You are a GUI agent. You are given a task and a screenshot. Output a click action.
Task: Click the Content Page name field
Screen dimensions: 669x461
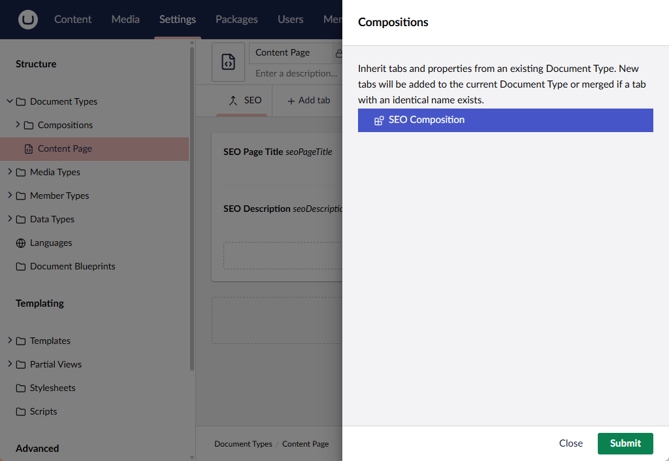(x=291, y=53)
